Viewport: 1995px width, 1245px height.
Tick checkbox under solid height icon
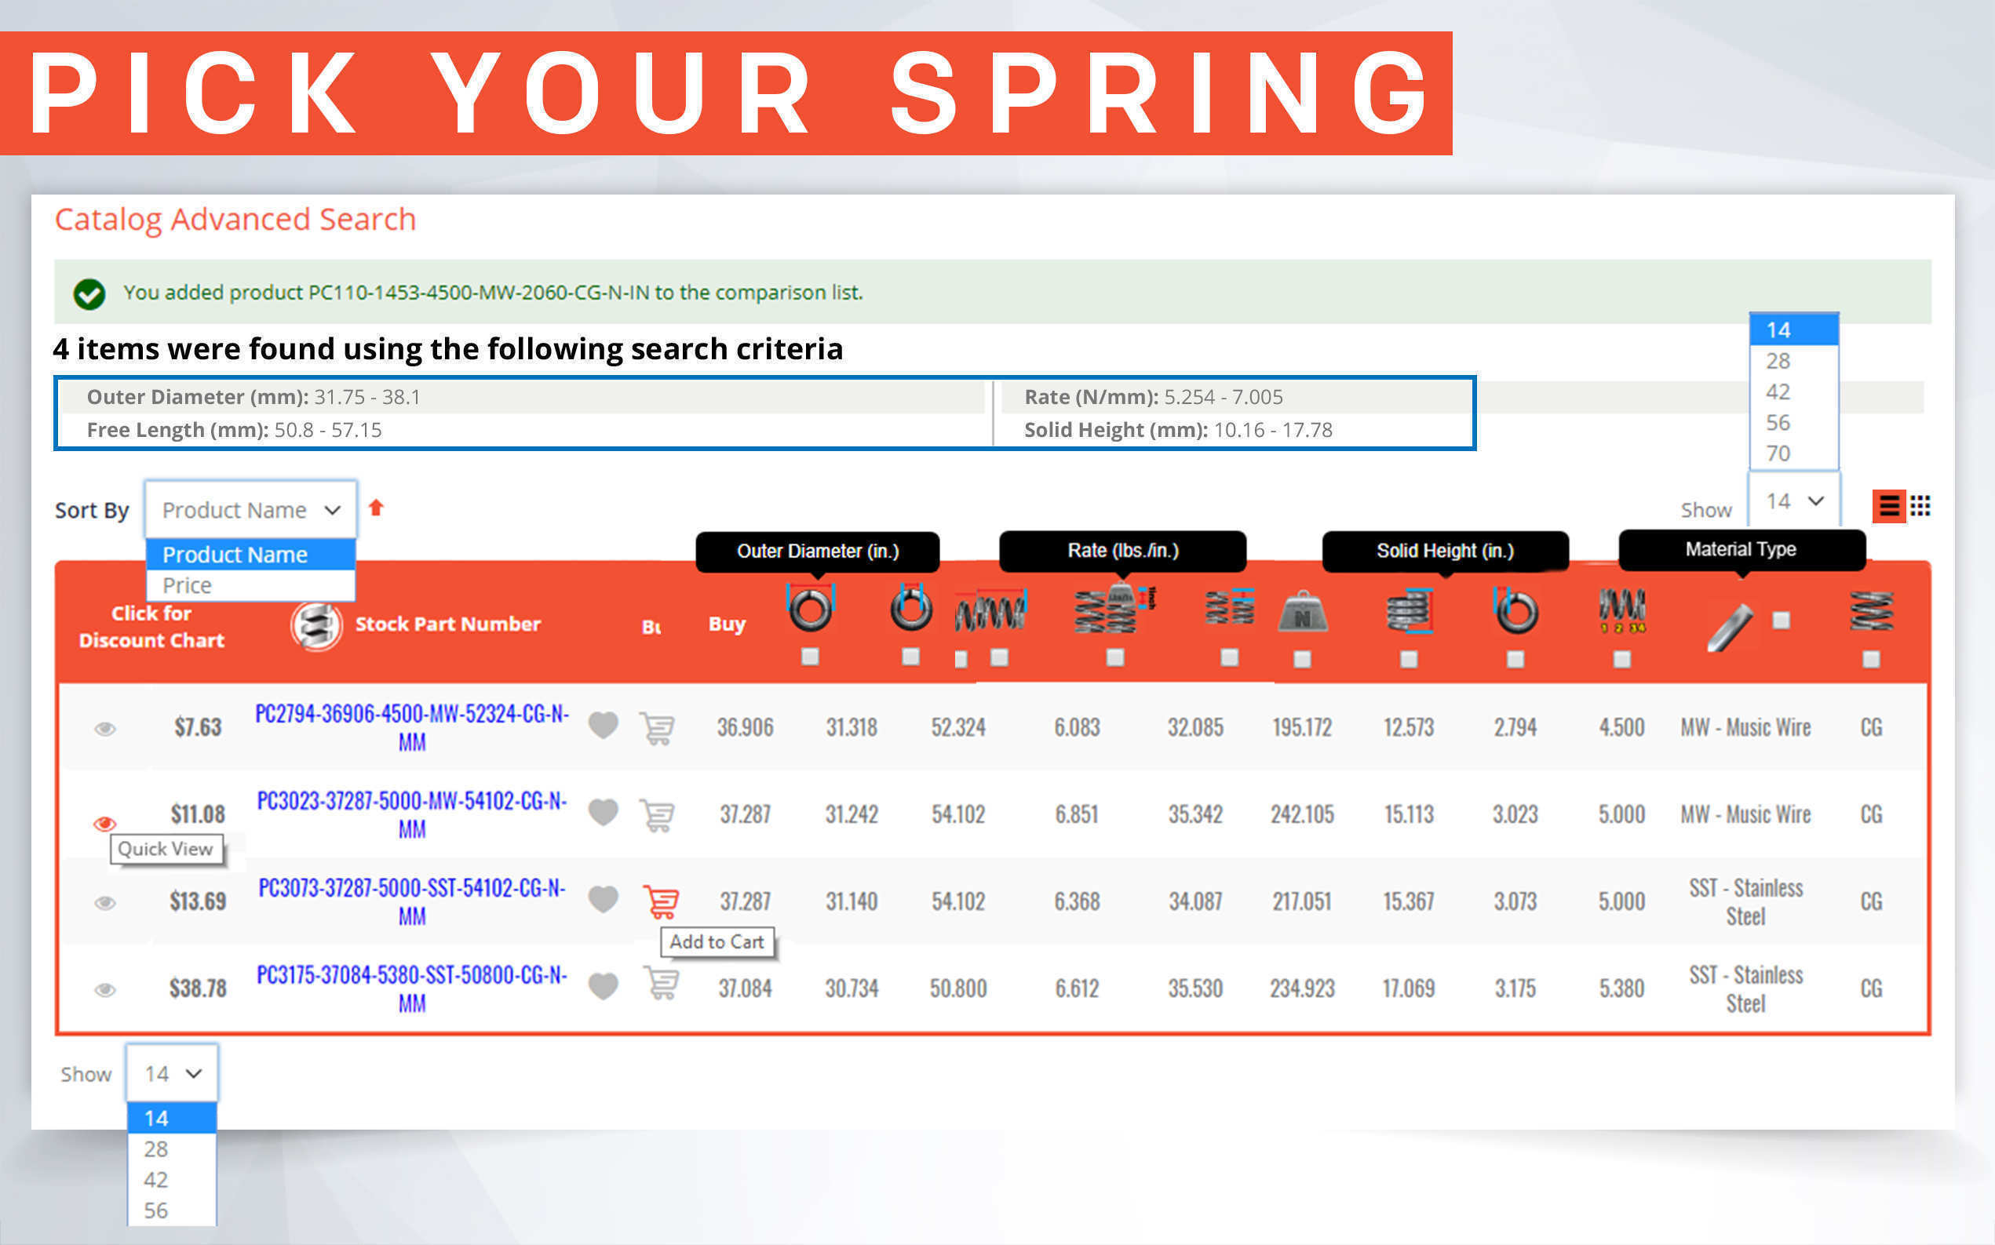coord(1409,659)
